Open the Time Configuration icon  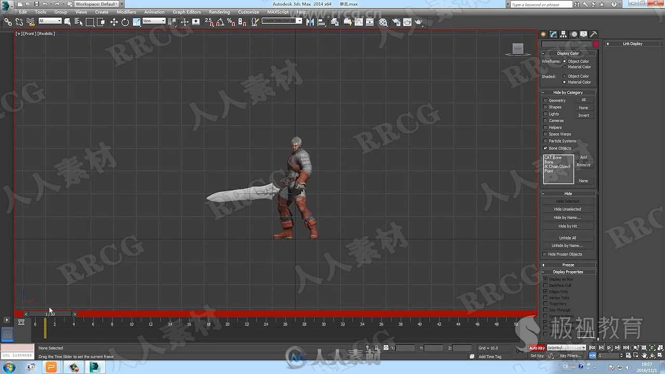tap(628, 355)
